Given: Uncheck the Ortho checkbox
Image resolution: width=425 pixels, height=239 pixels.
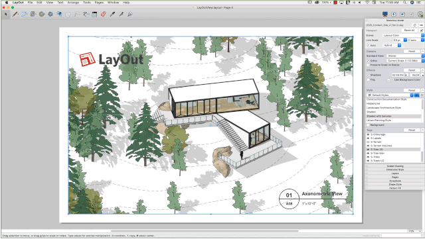Looking at the screenshot, I should (x=368, y=61).
